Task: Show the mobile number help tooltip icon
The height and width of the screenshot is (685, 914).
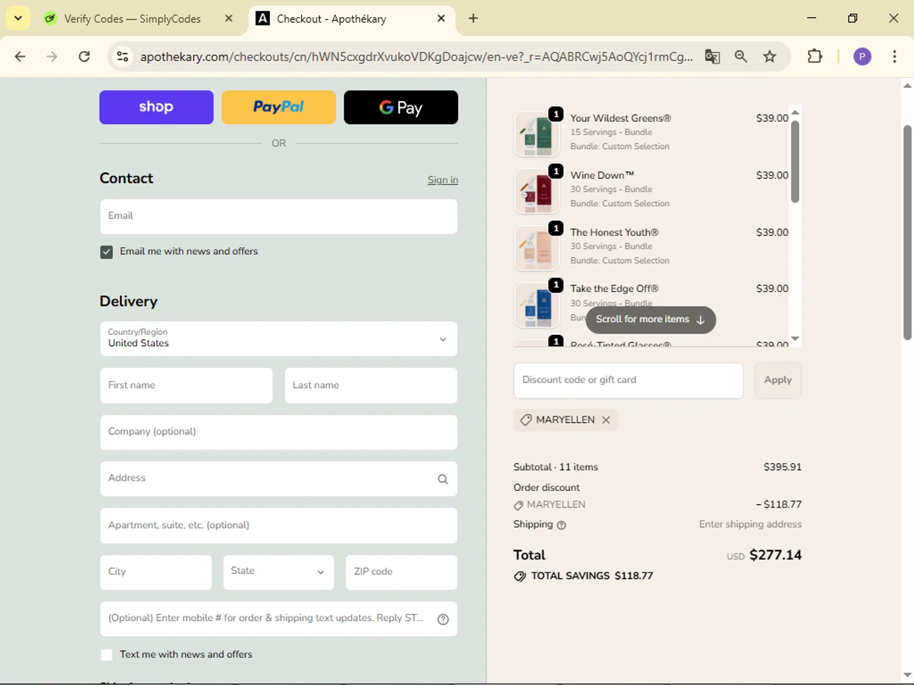Action: (443, 619)
